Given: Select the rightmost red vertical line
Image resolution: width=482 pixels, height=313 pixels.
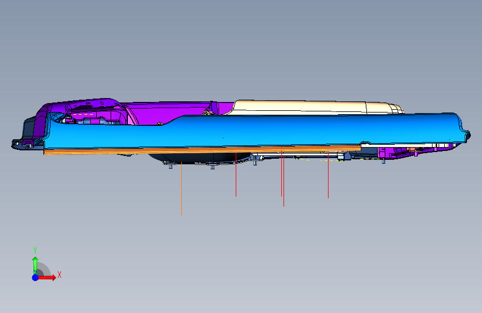Looking at the screenshot, I should tap(328, 174).
